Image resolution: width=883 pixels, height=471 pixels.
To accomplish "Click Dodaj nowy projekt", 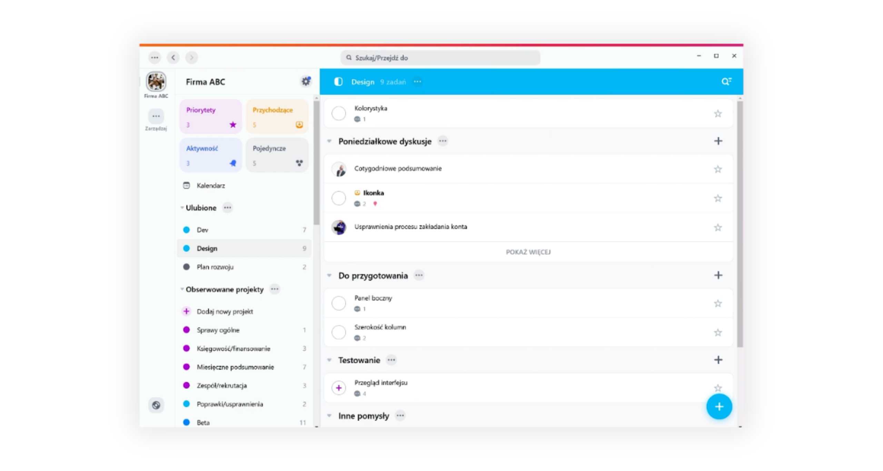I will [244, 311].
